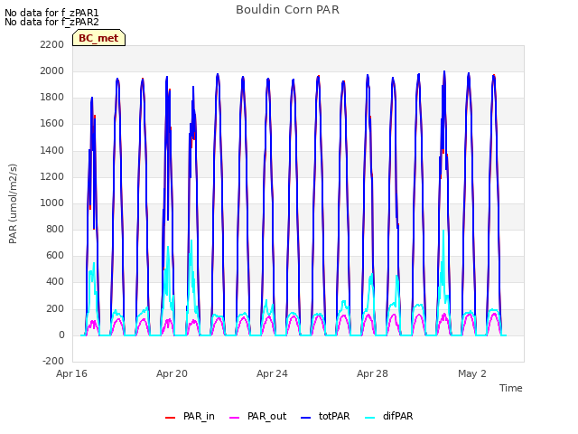
Task: Click the Apr 28 x-axis tick label
Action: [372, 373]
